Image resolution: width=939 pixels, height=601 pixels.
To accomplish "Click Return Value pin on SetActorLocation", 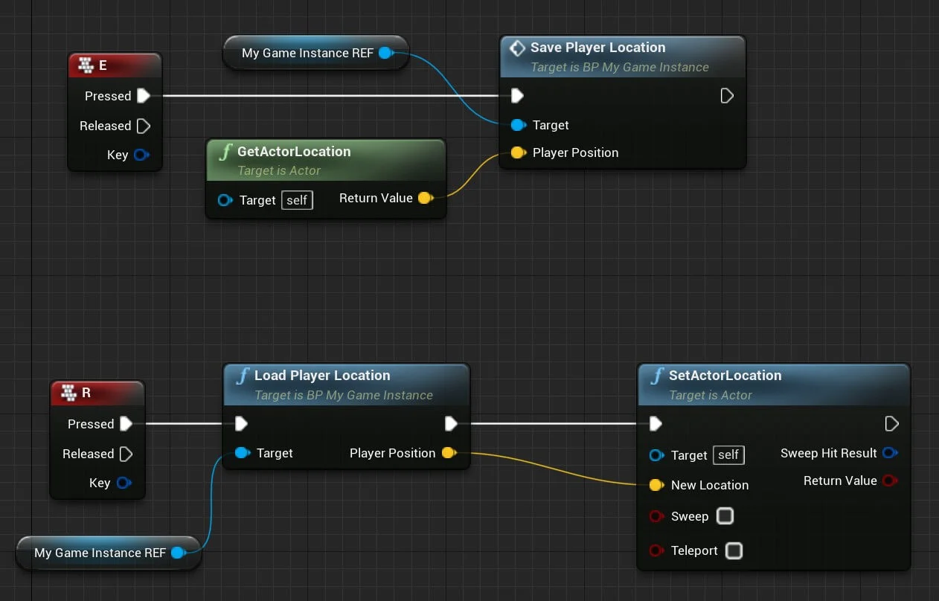I will click(889, 481).
